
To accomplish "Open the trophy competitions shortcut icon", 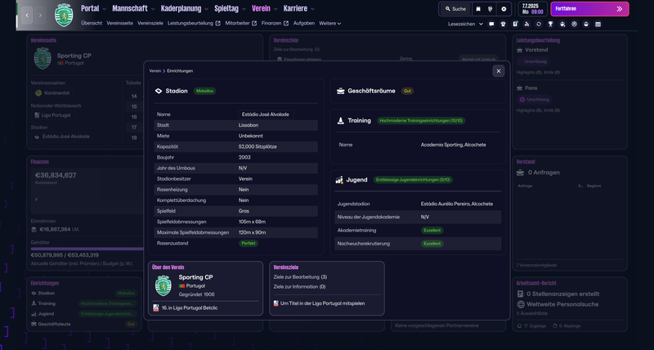I will point(550,25).
